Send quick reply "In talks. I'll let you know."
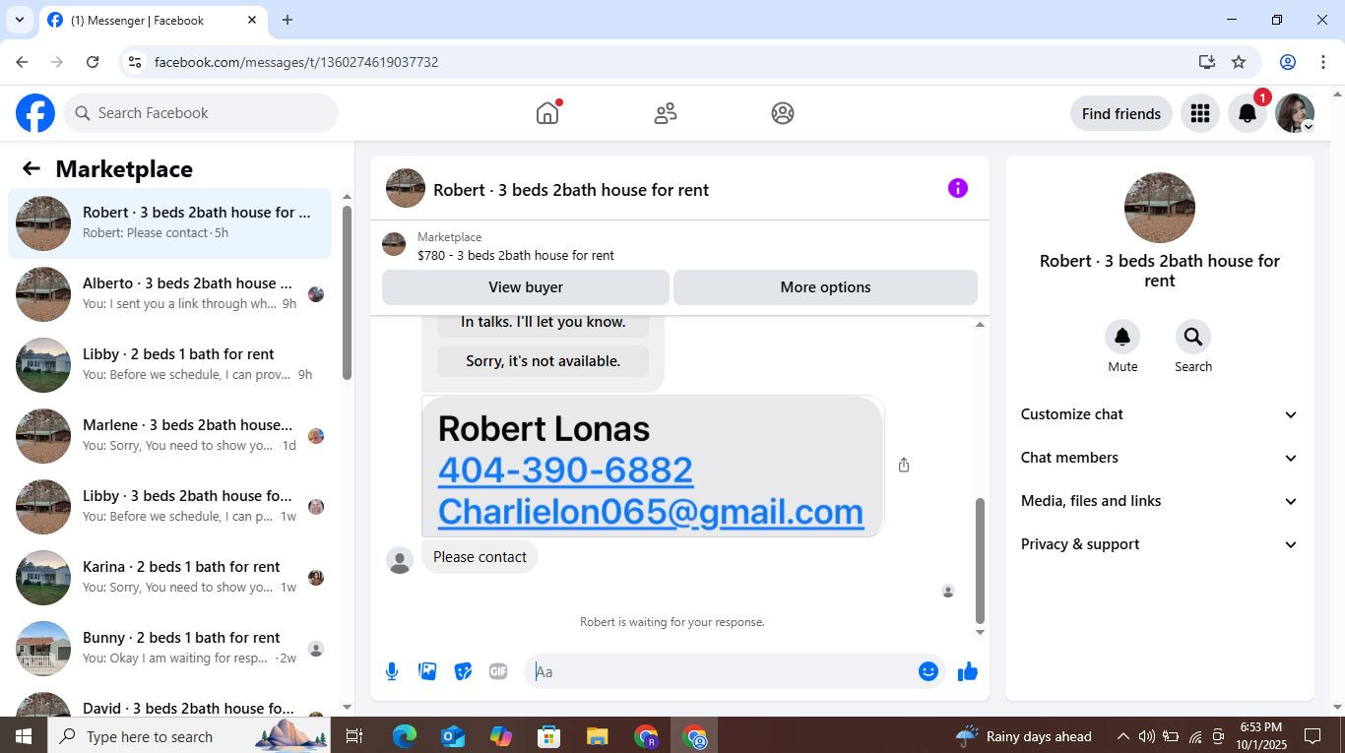 (x=543, y=324)
